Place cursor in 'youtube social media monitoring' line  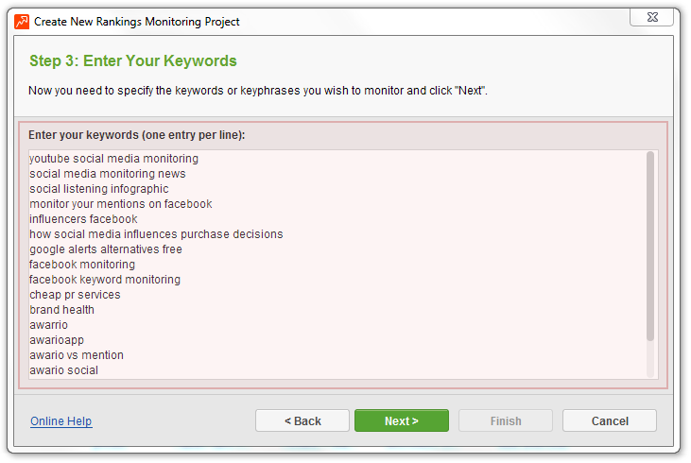[113, 159]
